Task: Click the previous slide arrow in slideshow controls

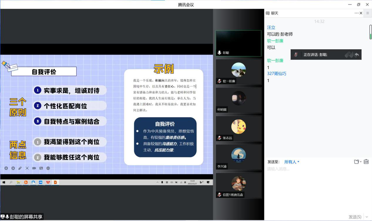Action: pos(6,168)
